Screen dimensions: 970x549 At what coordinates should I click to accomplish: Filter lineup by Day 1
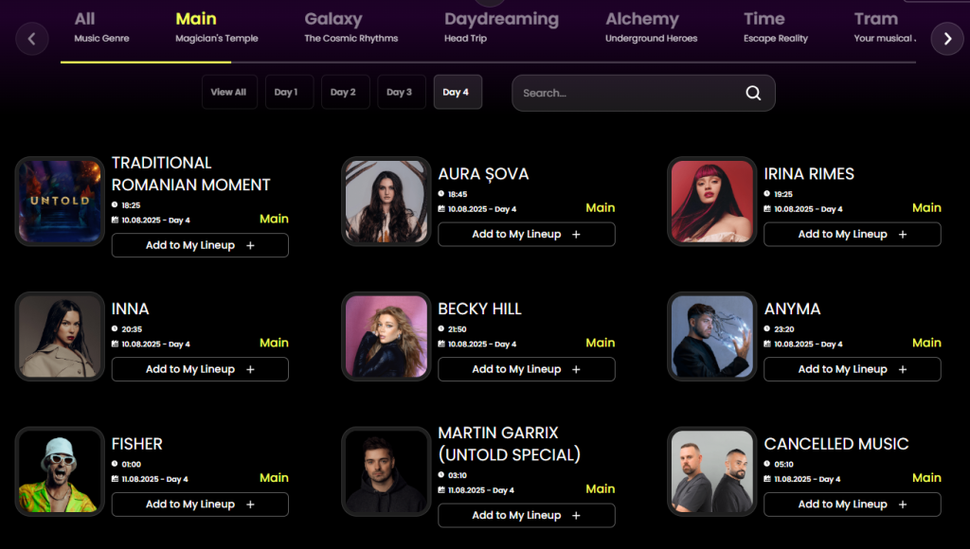289,92
